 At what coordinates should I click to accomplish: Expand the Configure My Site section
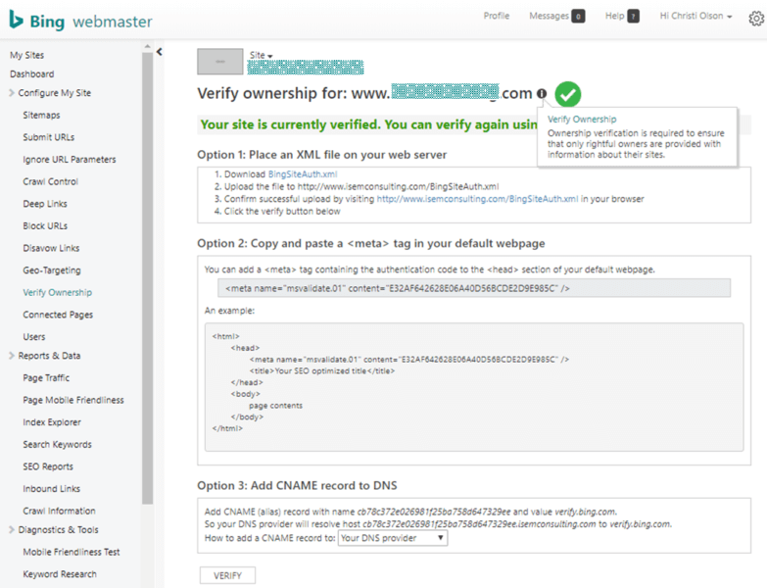pyautogui.click(x=50, y=92)
